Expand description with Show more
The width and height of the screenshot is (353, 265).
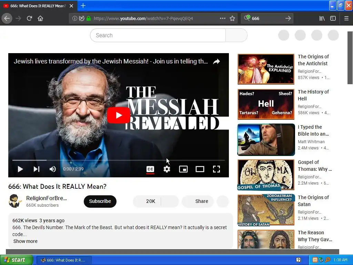point(26,241)
